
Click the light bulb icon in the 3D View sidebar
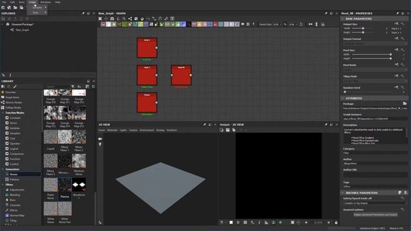[100, 144]
